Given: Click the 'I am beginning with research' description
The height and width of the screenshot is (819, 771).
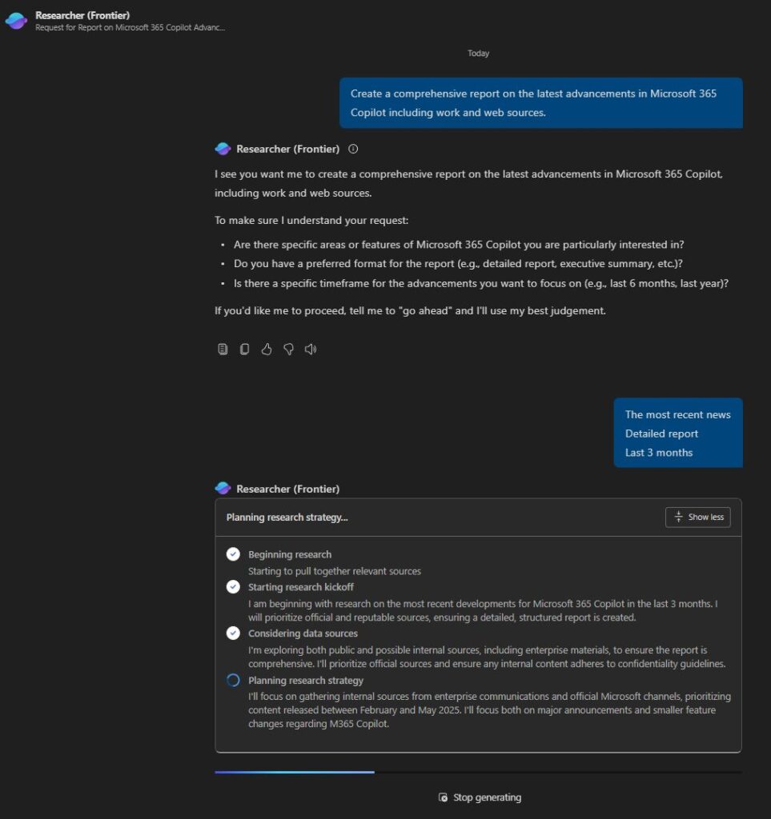Looking at the screenshot, I should pos(483,610).
